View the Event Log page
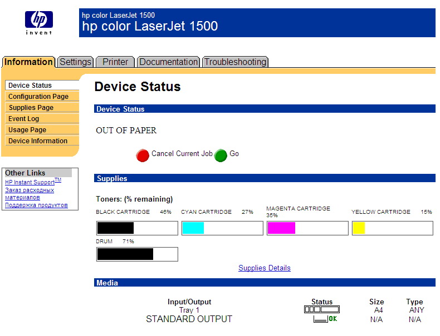 tap(42, 119)
